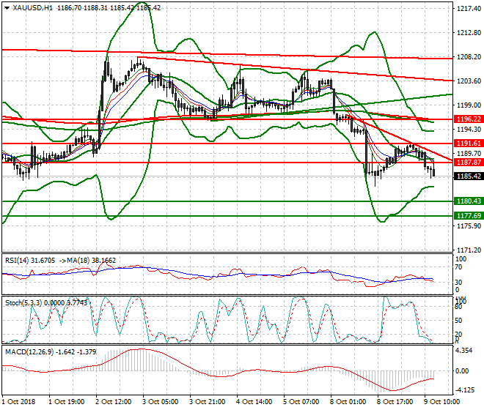The image size is (484, 410).
Task: Click the red 1191.61 price tag
Action: pos(468,143)
